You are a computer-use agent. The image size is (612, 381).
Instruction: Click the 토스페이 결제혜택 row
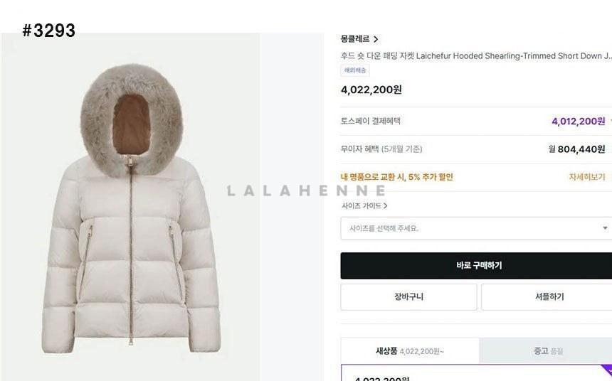[476, 122]
